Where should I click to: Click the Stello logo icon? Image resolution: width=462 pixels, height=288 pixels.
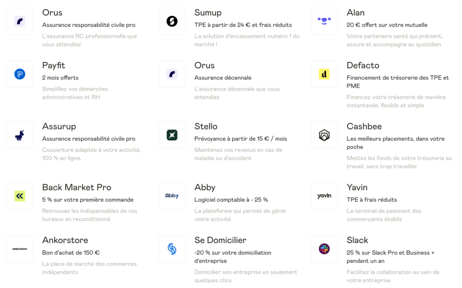(172, 135)
